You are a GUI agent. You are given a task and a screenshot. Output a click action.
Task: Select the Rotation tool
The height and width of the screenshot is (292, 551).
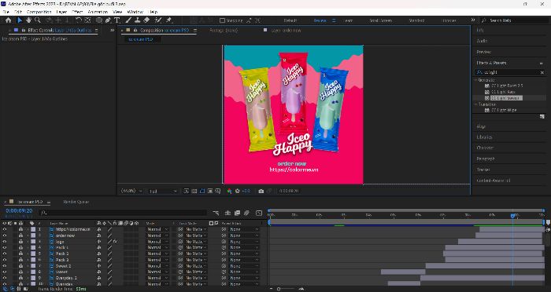click(79, 20)
